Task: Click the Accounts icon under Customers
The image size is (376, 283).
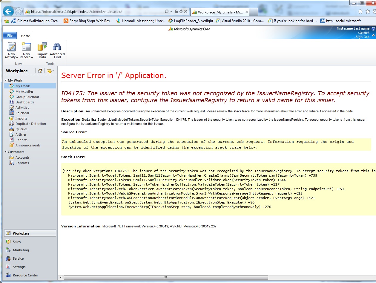Action: [x=12, y=157]
